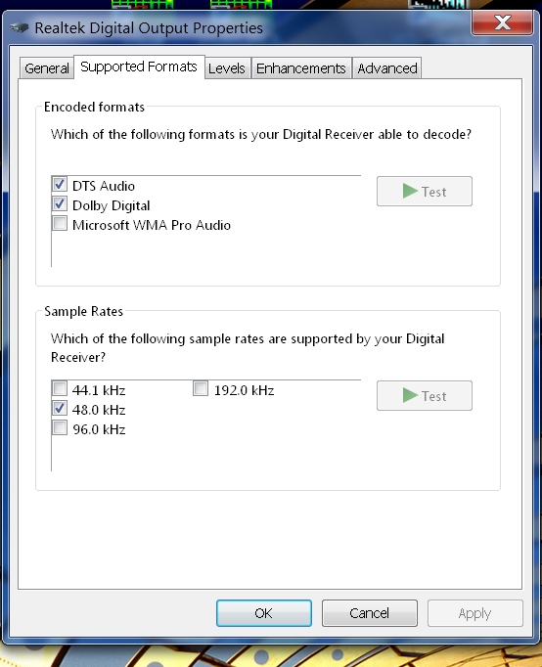This screenshot has height=667, width=542.
Task: Switch to the General tab
Action: [47, 68]
